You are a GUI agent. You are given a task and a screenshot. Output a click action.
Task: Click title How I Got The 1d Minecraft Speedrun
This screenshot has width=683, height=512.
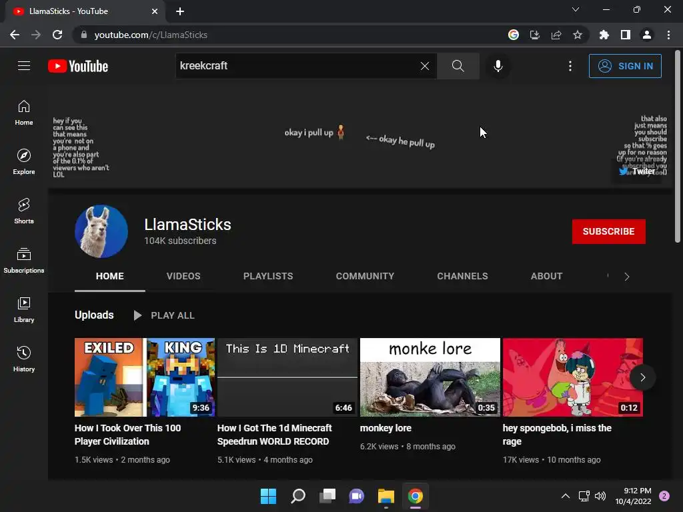point(274,435)
